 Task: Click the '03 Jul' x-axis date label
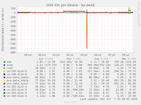click(x=84, y=55)
